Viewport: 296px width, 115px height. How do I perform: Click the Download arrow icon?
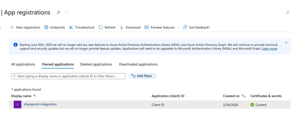pos(122,27)
